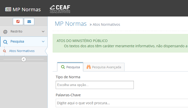Screen dimensions: 188x108
Task: Open the CEAF logo link
Action: coord(60,9)
